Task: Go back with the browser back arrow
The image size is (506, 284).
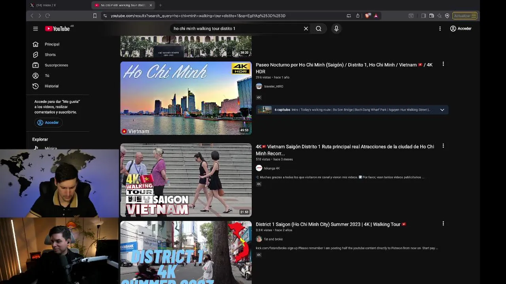Action: click(32, 16)
